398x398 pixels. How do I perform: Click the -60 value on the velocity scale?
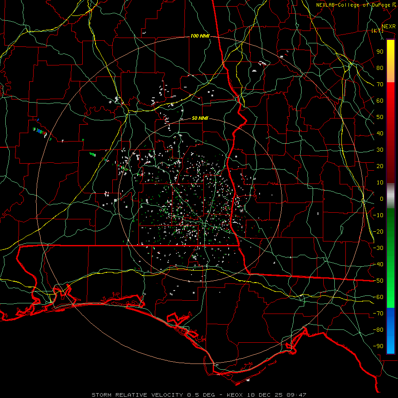(x=378, y=297)
